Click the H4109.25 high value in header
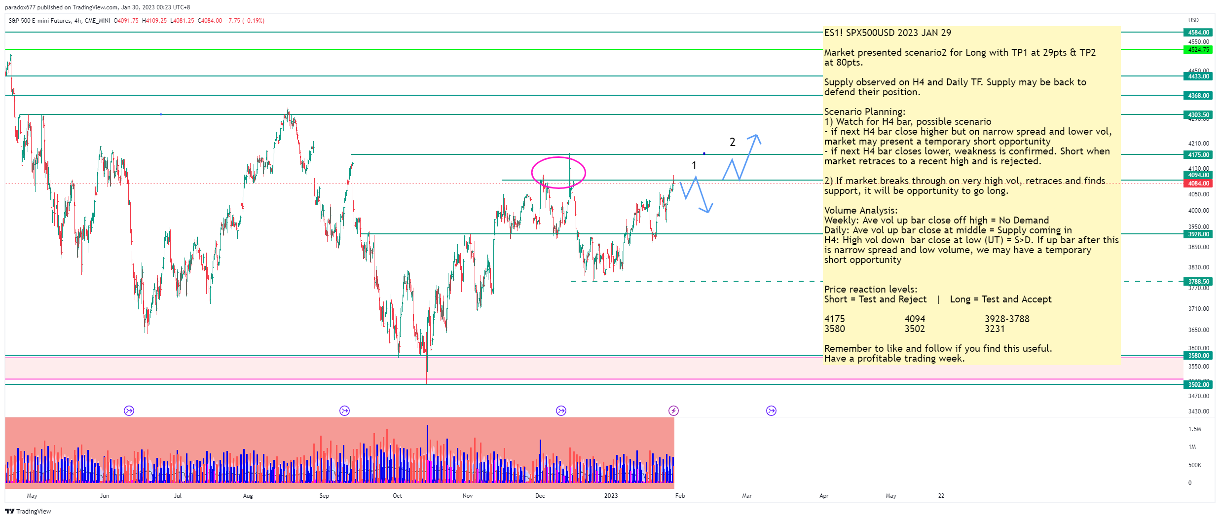This screenshot has height=520, width=1220. coord(154,21)
